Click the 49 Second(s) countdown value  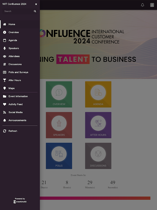pyautogui.click(x=113, y=182)
